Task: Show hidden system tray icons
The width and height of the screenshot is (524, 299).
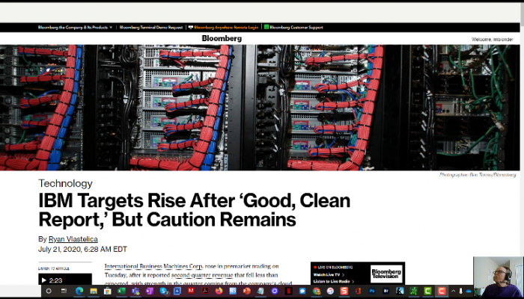Action: tap(454, 291)
